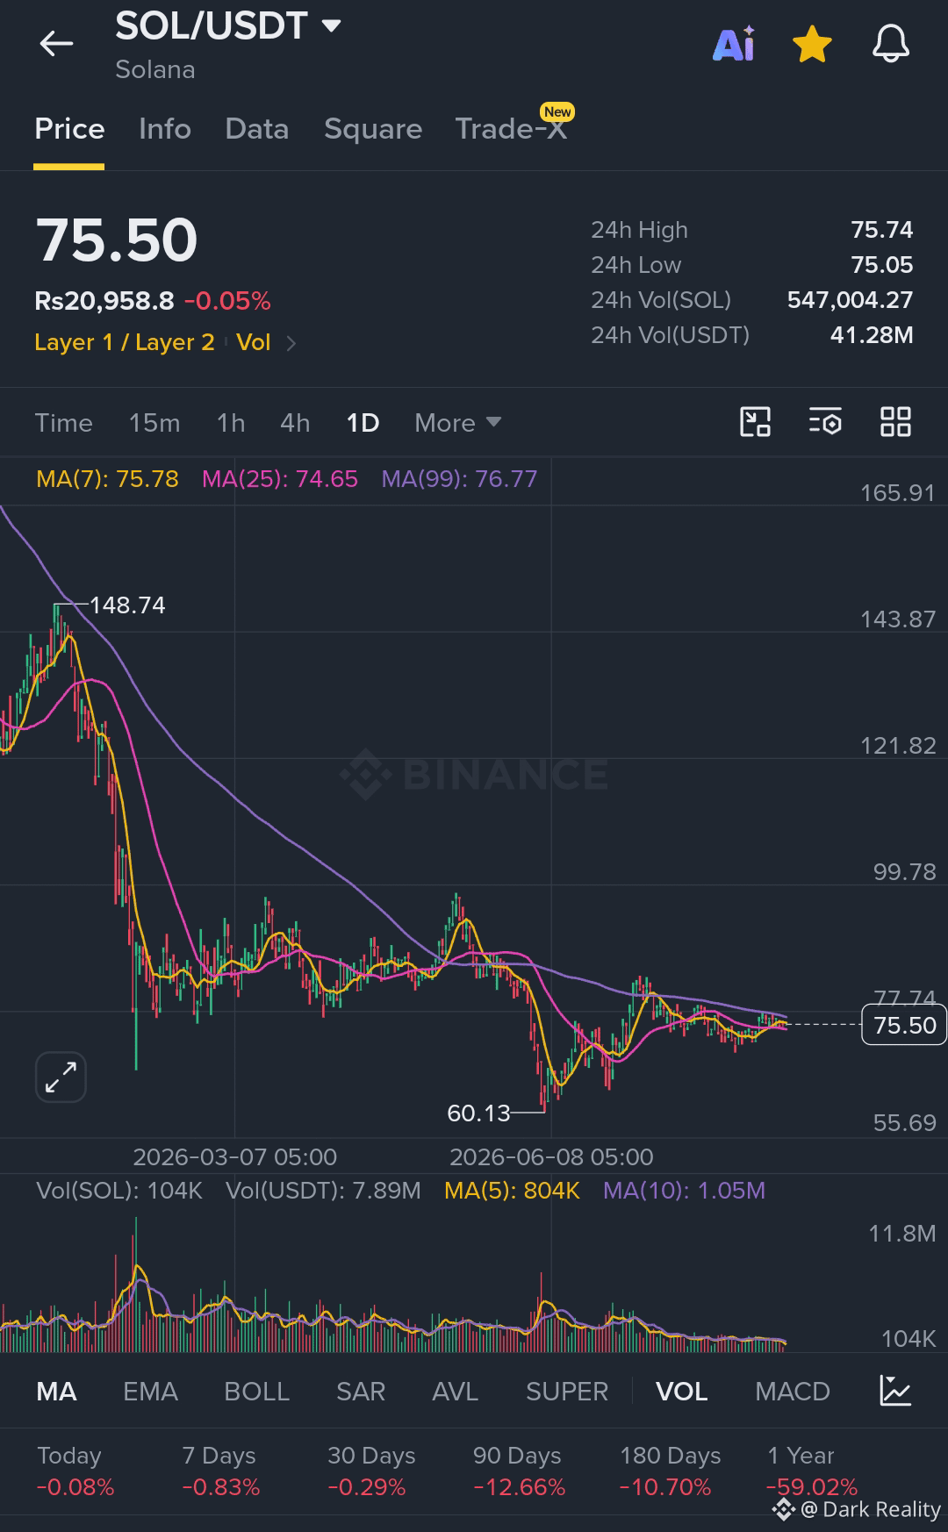Select the 4h interval

click(295, 423)
